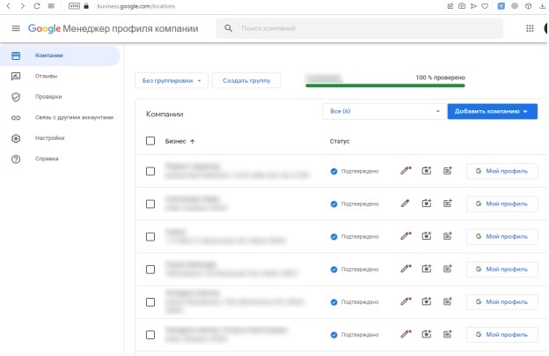Add a photo to the second company
Screen dimensions: 549x356
pyautogui.click(x=426, y=204)
